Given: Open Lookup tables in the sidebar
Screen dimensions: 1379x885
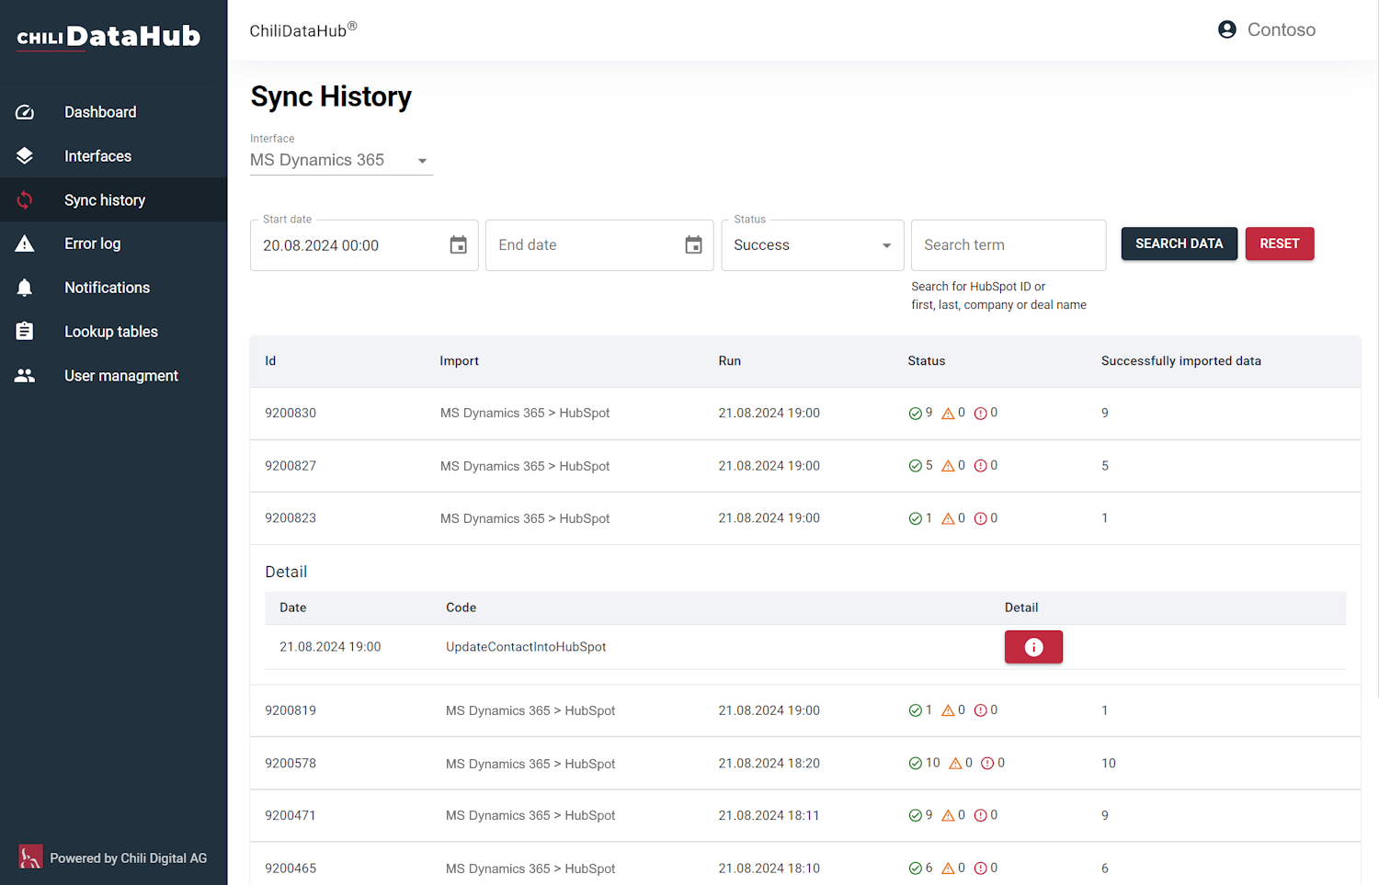Looking at the screenshot, I should (x=113, y=332).
